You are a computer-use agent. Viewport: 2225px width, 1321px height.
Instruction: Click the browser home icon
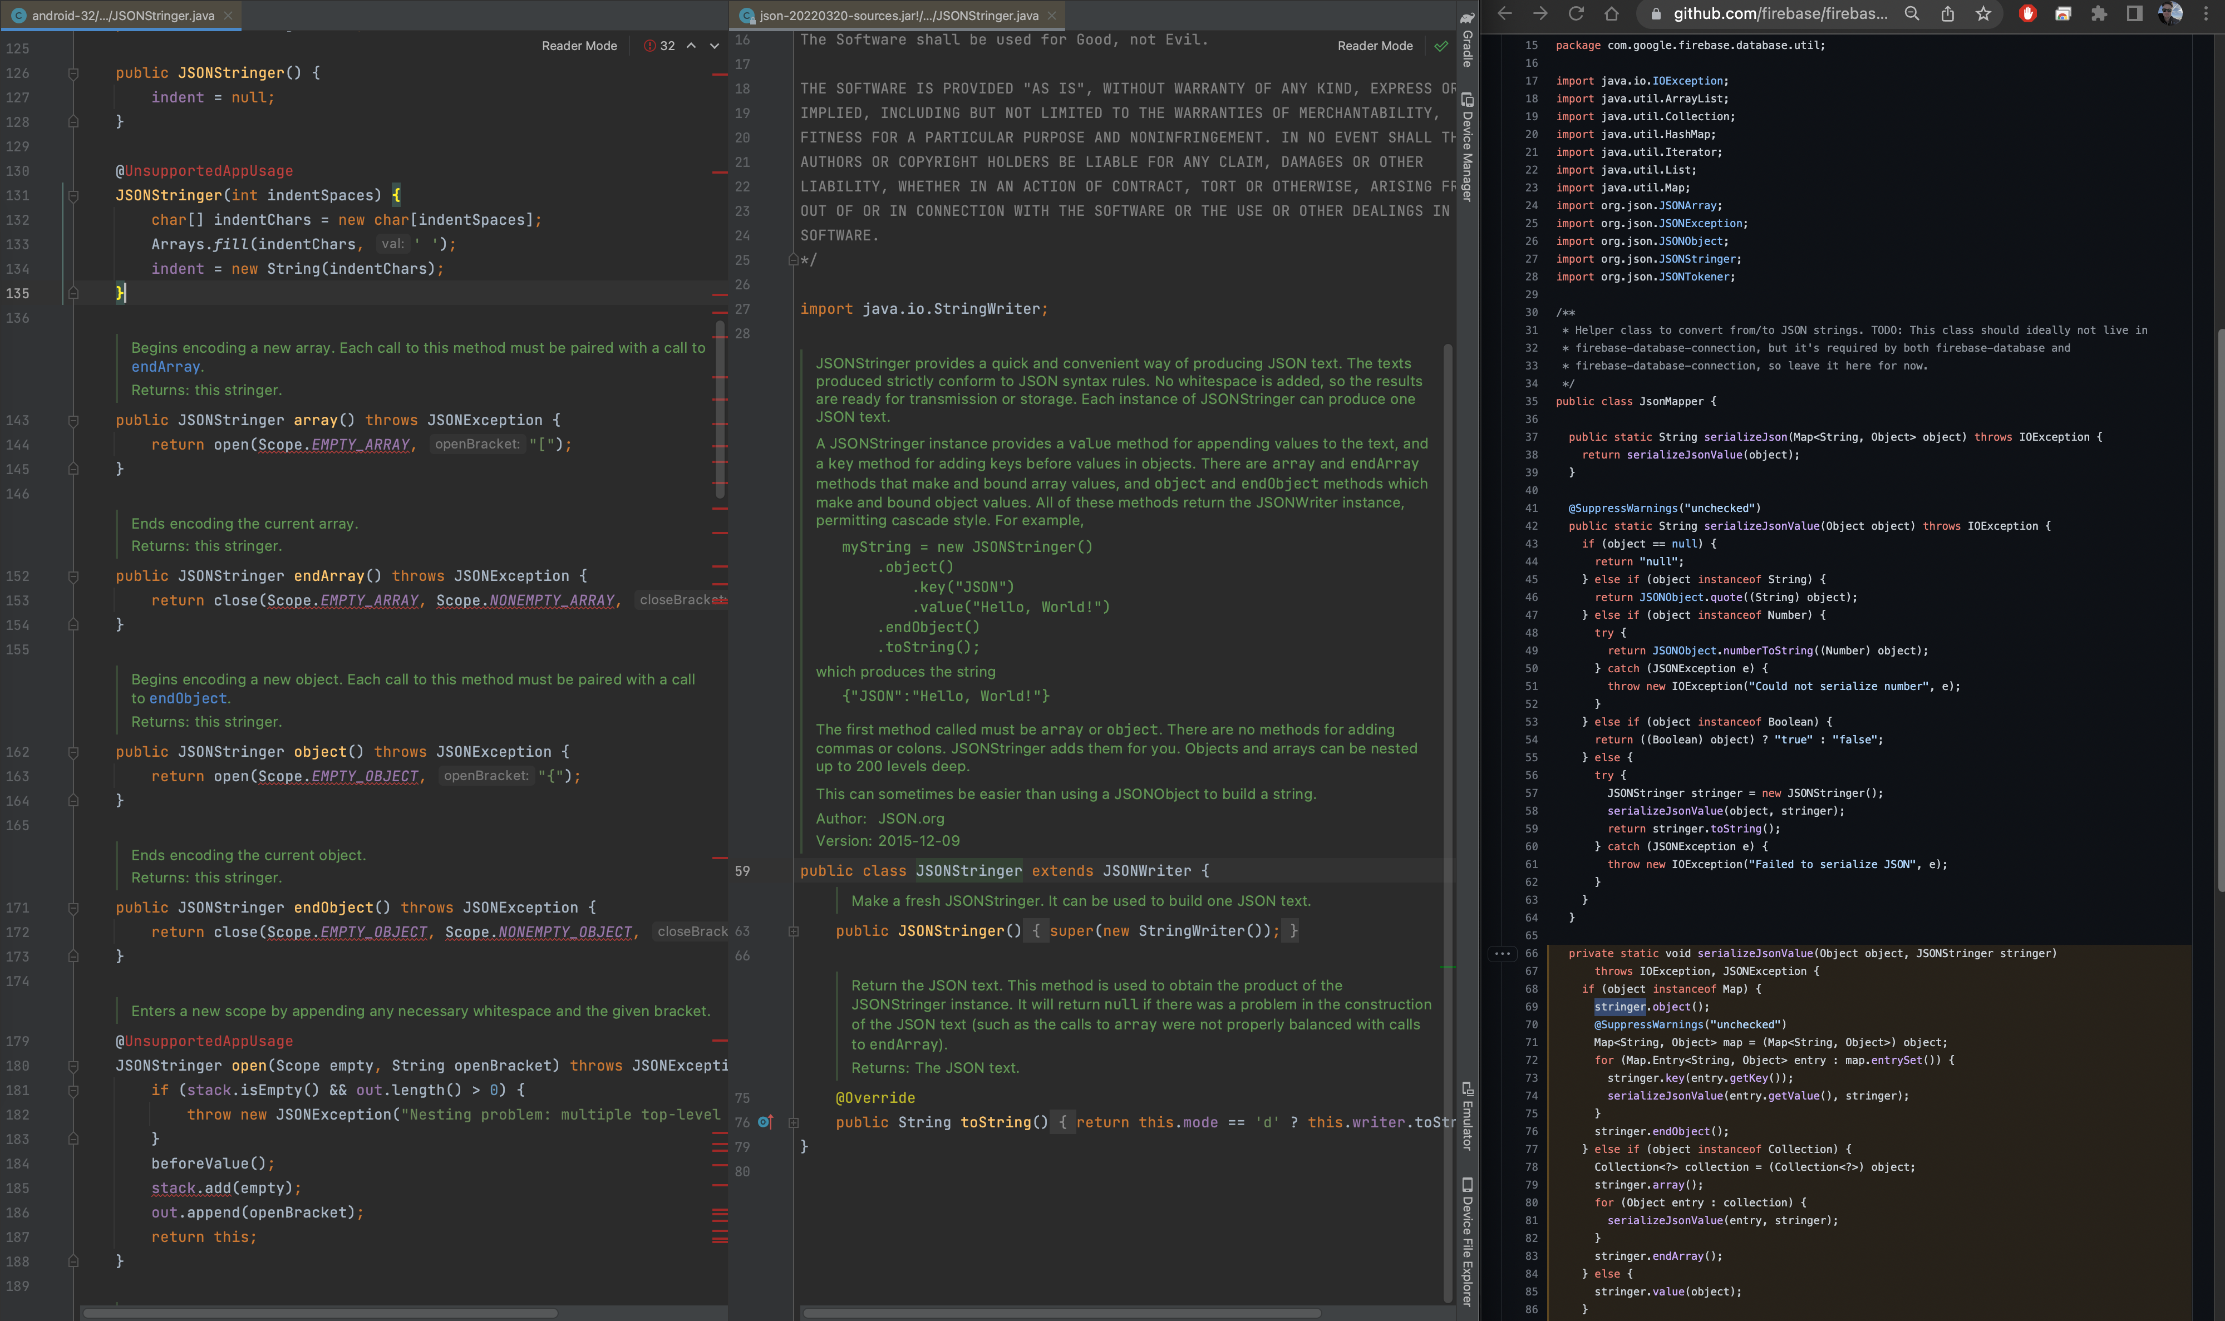(1611, 13)
